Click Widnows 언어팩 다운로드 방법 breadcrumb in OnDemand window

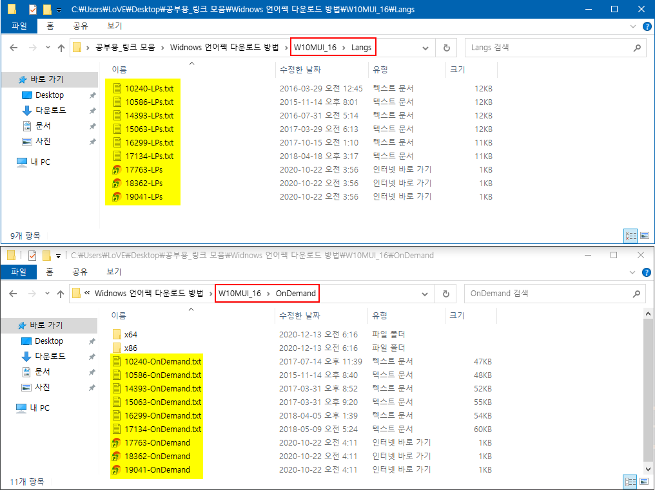tap(149, 294)
